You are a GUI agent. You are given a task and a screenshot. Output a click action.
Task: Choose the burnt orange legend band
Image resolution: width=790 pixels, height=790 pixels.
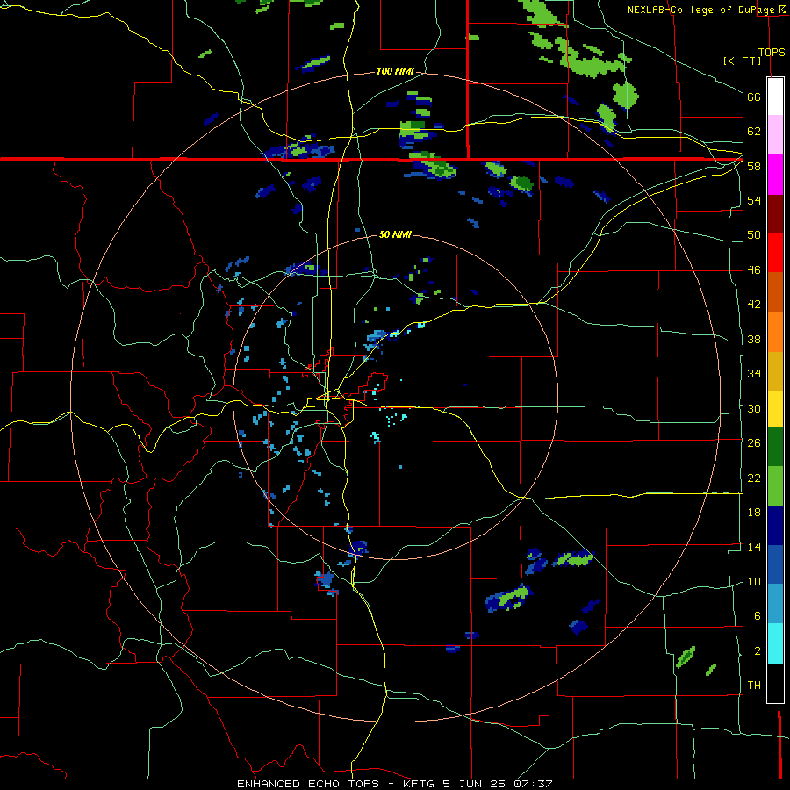pos(775,291)
